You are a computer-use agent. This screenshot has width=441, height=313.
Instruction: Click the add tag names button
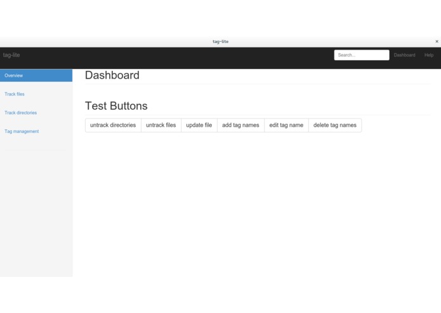240,125
